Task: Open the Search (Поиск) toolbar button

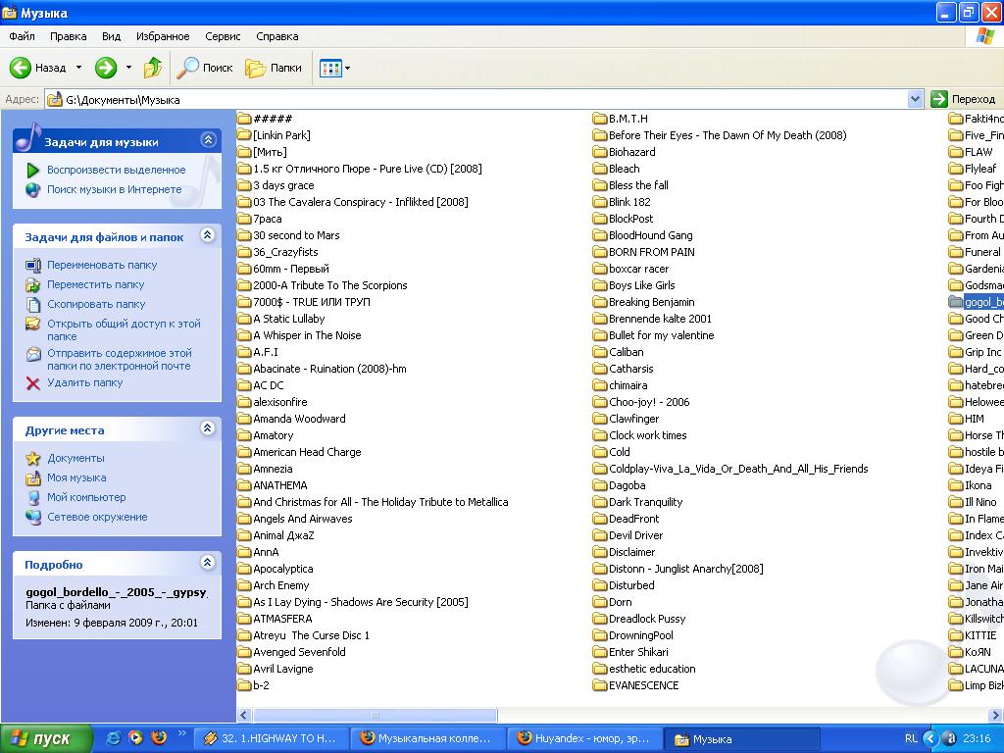Action: (205, 68)
